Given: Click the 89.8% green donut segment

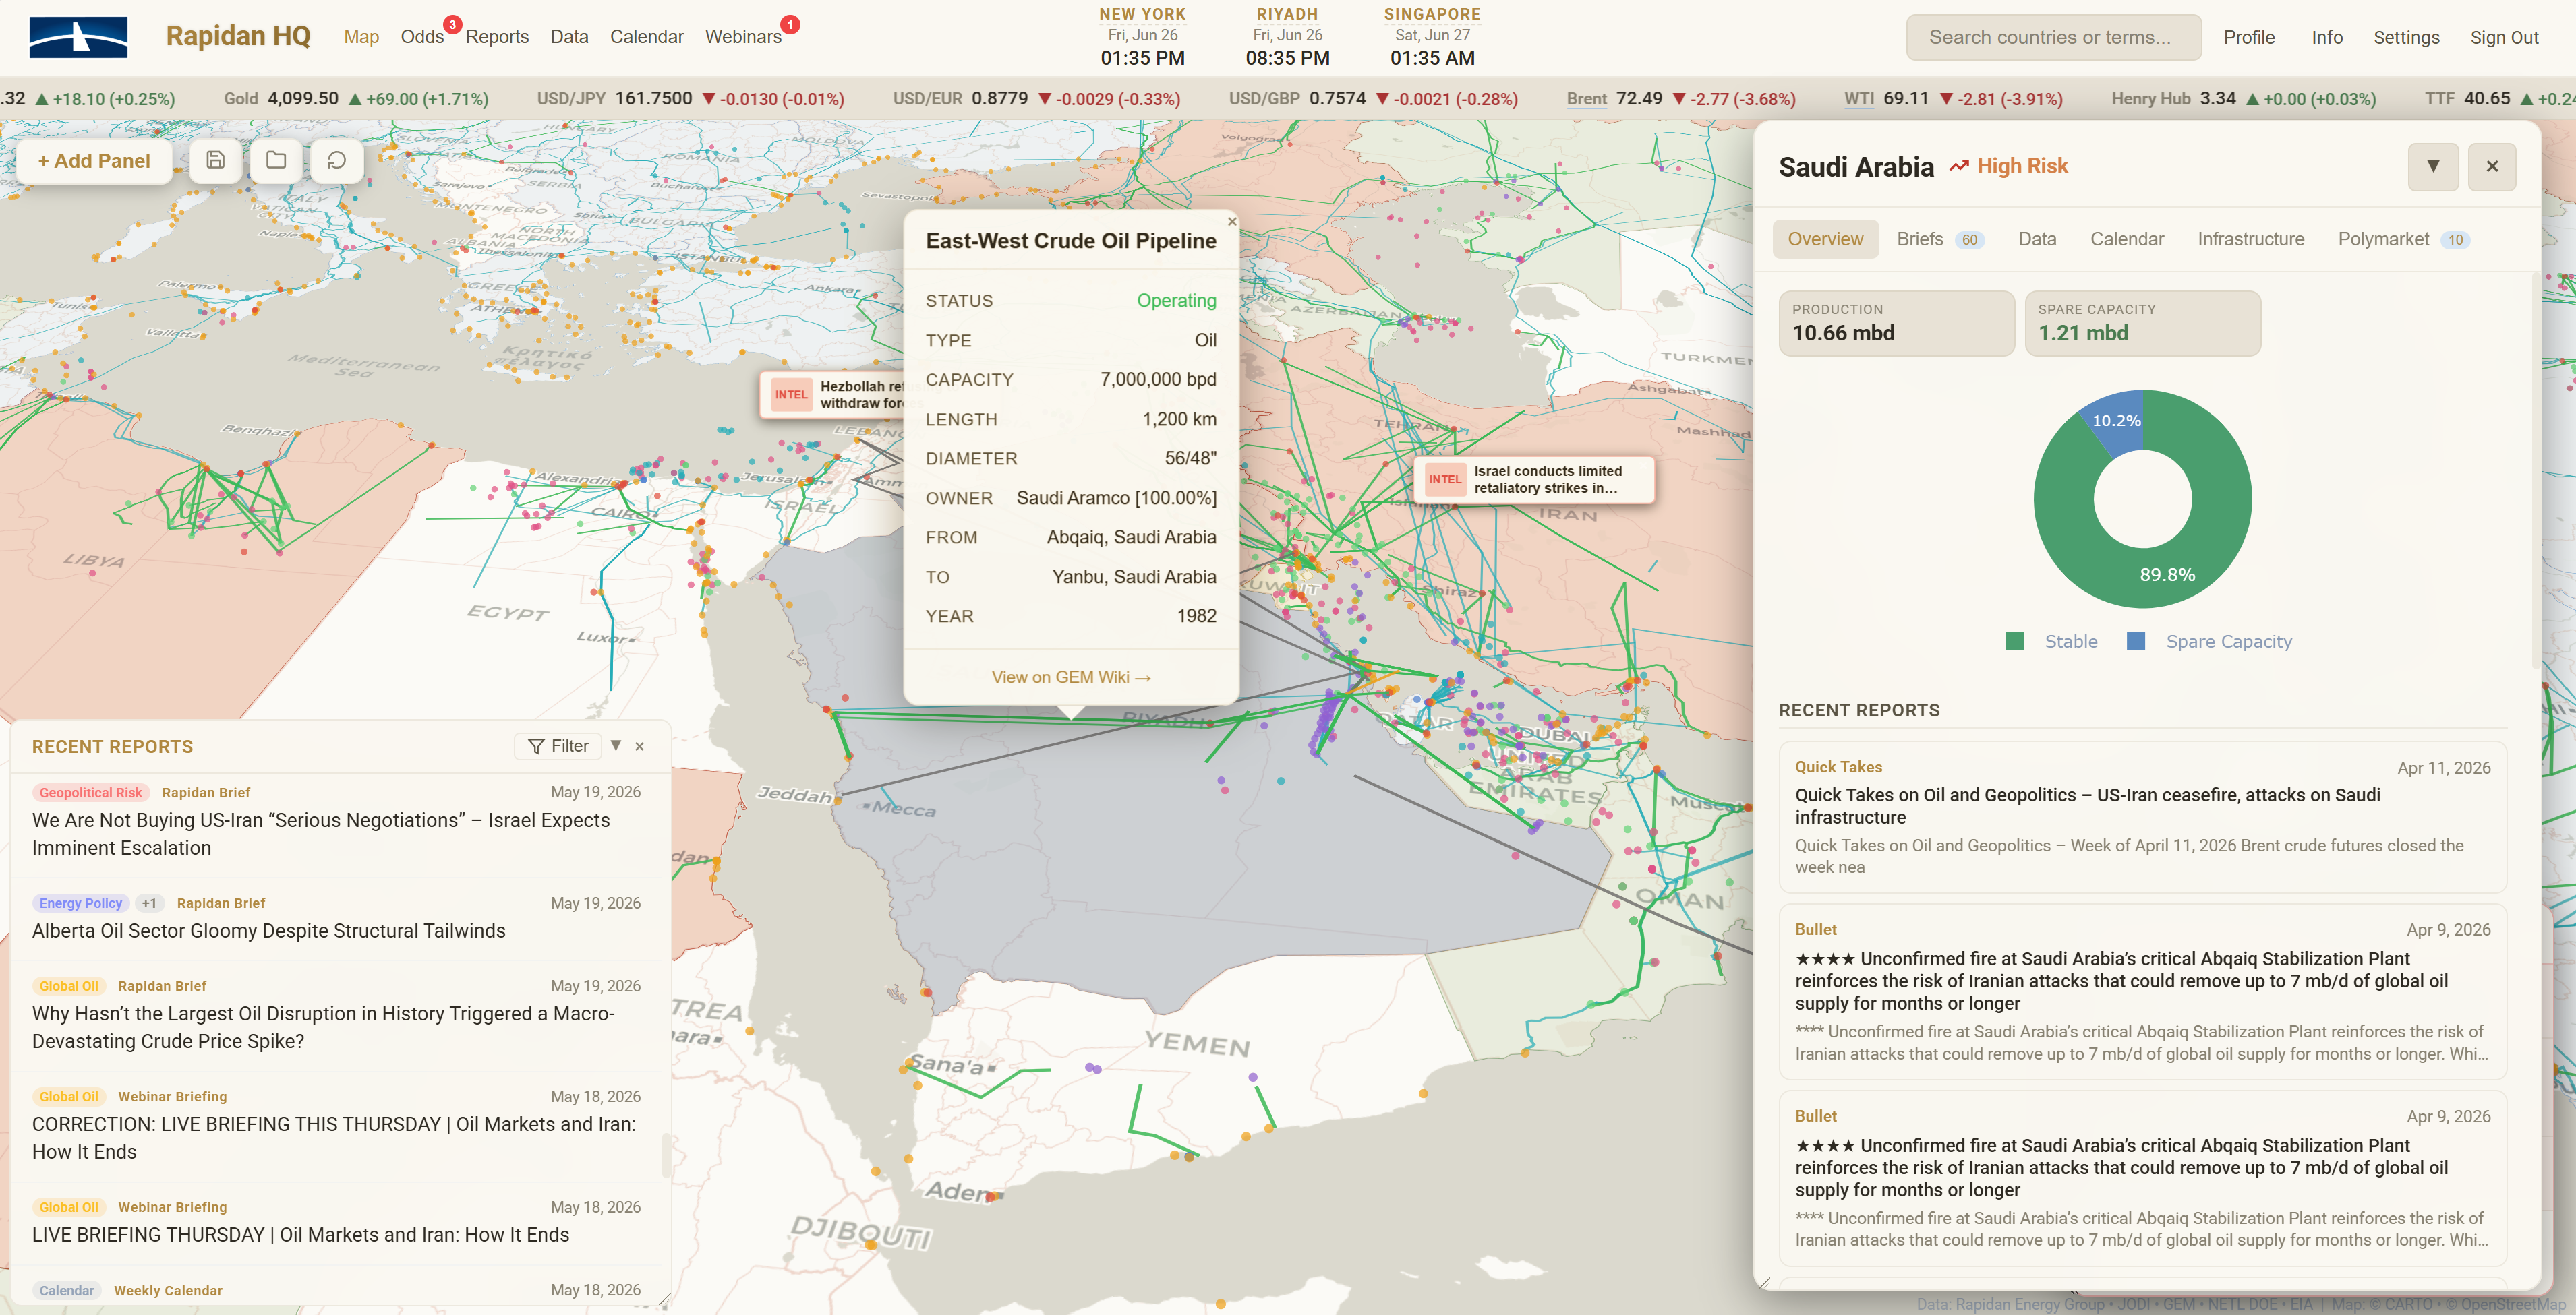Looking at the screenshot, I should [2167, 574].
